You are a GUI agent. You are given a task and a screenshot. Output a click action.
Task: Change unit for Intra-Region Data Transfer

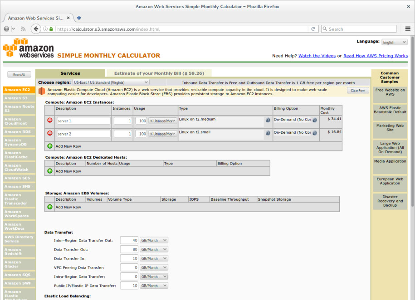coord(154,276)
